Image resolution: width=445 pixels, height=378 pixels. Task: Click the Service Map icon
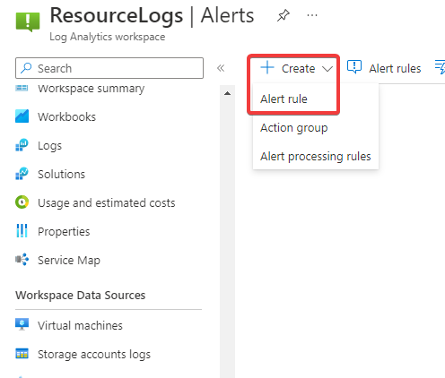tap(22, 260)
